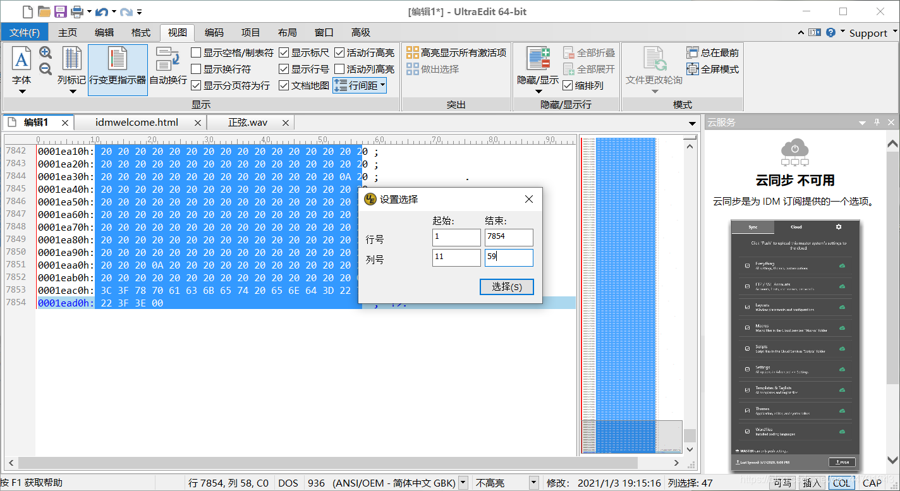Uncheck 显示分页符为行 checkbox
900x491 pixels.
click(x=196, y=85)
